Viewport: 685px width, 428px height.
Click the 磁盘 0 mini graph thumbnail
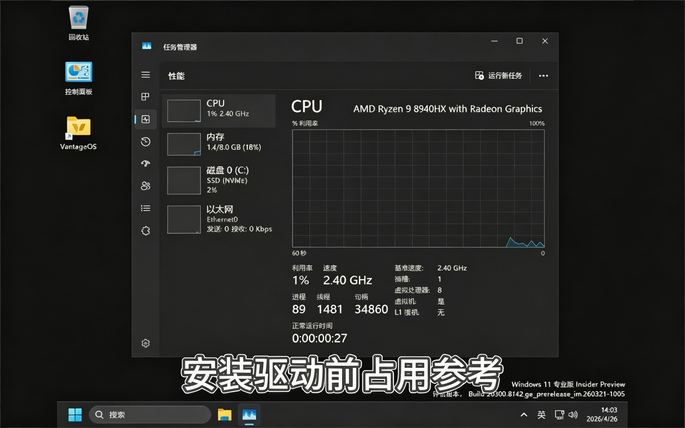tap(184, 180)
